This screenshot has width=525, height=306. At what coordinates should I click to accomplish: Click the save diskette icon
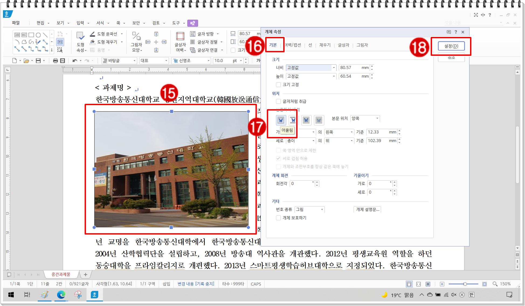click(38, 61)
